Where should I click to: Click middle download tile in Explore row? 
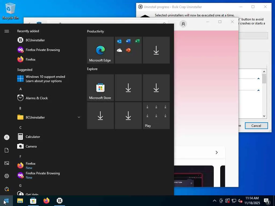[128, 88]
